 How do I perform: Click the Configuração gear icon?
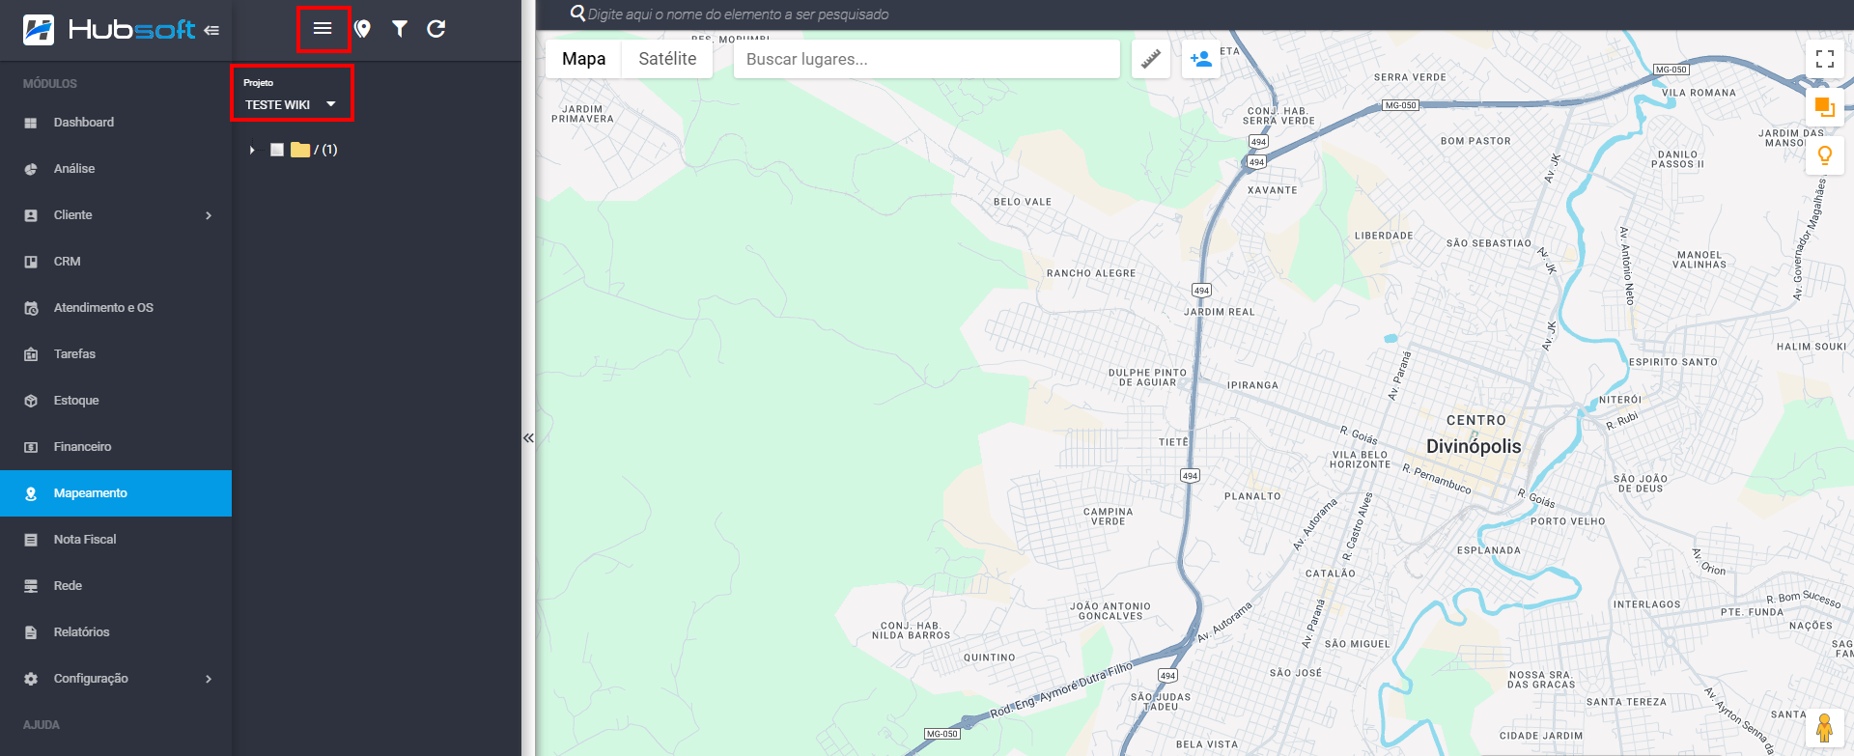tap(31, 679)
